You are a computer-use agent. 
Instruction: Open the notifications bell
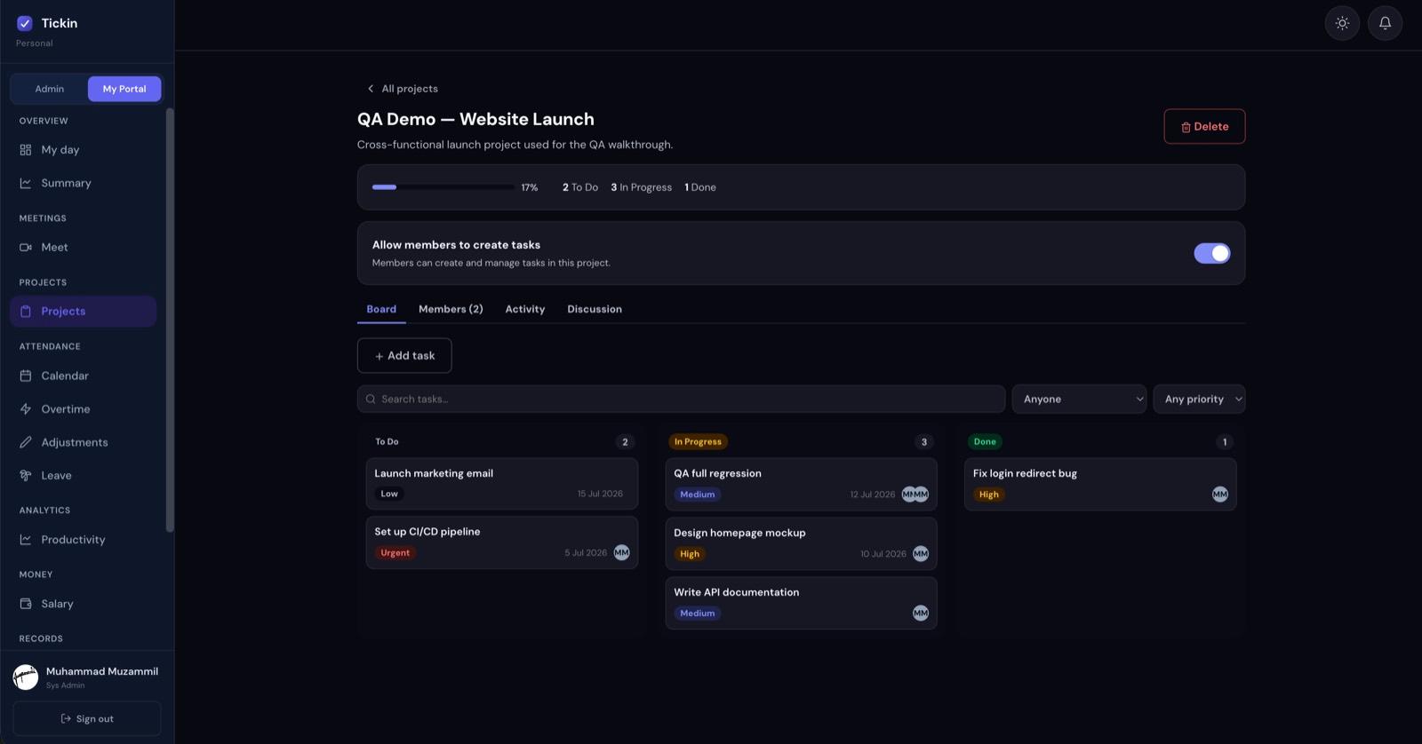1385,23
